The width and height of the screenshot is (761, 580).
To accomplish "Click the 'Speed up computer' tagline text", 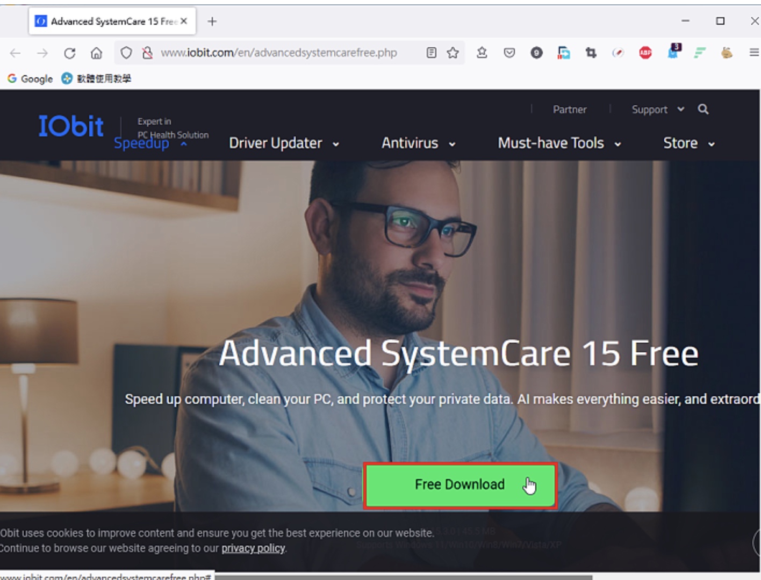I will 443,399.
